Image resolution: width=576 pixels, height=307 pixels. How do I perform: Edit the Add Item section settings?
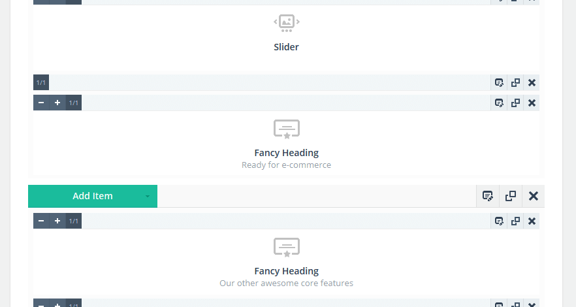click(x=488, y=196)
